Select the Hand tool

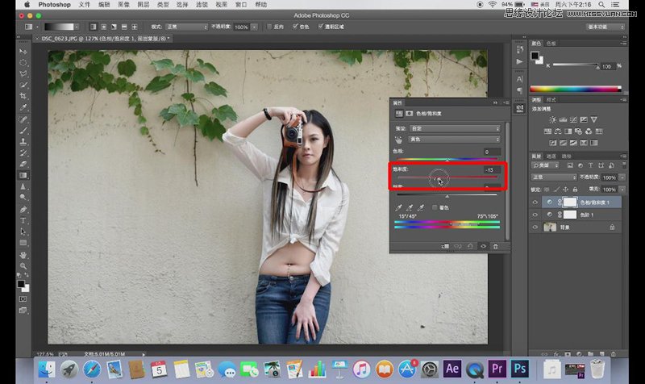click(23, 255)
